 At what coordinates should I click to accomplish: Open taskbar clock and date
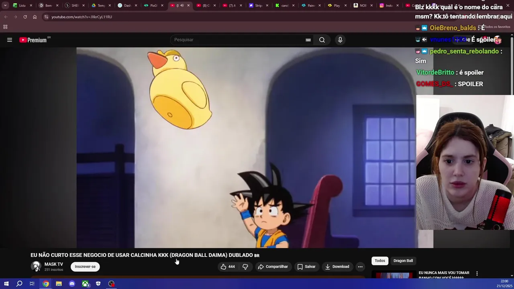(504, 284)
